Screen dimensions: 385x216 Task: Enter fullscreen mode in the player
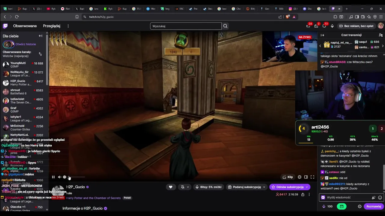tap(313, 177)
